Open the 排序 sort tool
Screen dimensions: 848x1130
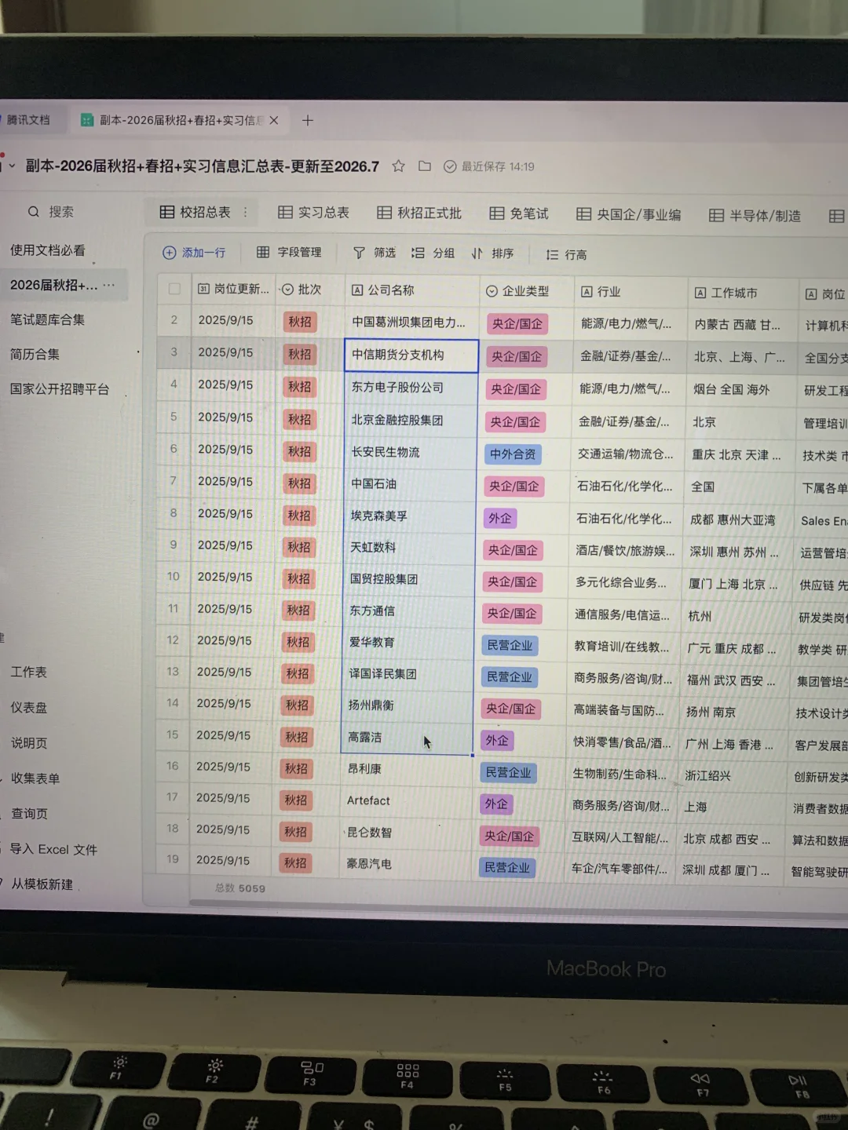coord(492,253)
